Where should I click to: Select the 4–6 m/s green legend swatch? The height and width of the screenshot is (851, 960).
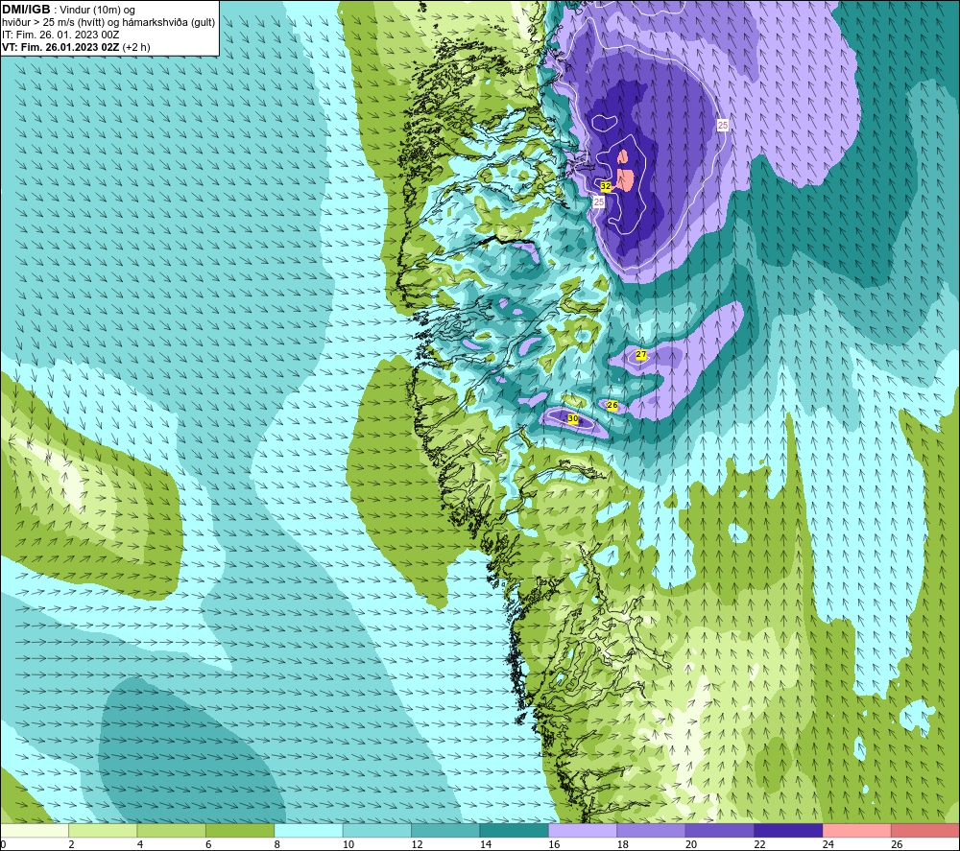coord(172,830)
